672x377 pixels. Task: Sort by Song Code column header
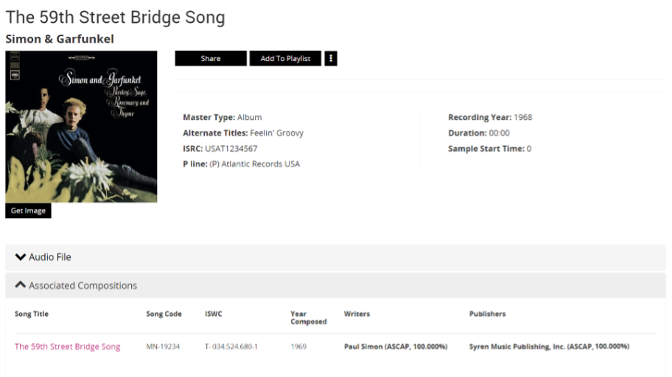164,314
